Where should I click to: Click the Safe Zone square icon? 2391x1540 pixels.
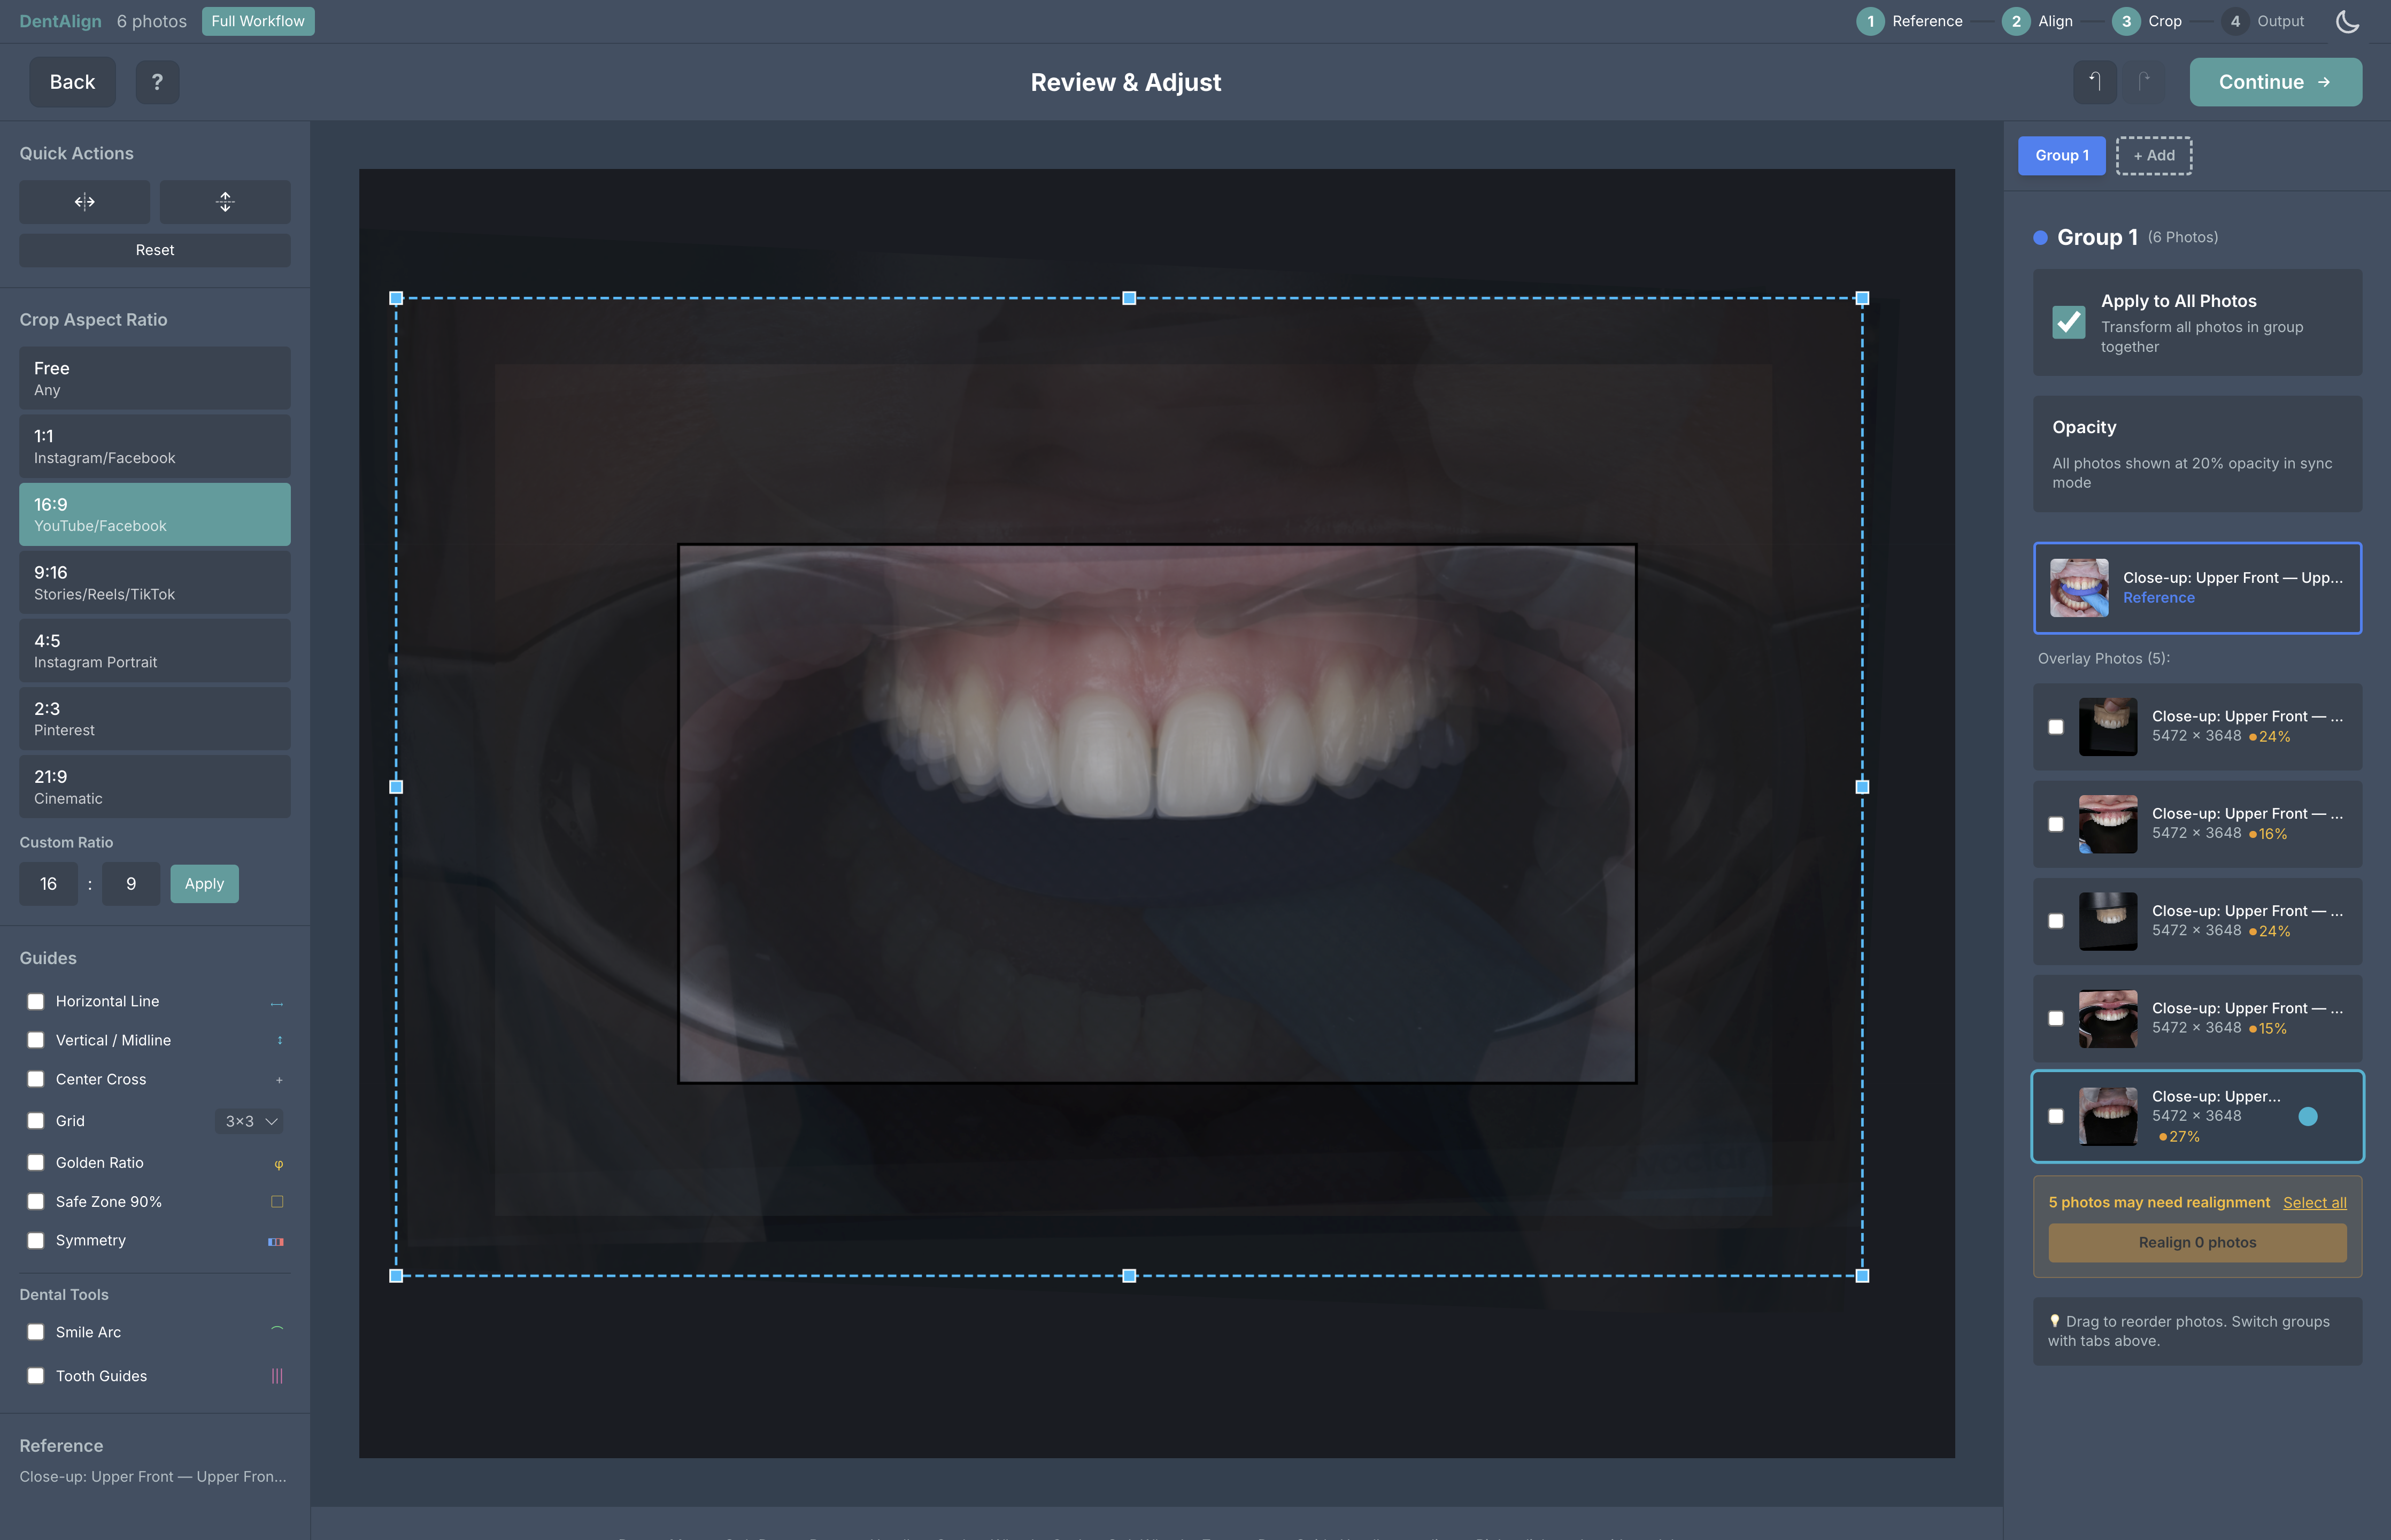[x=277, y=1201]
